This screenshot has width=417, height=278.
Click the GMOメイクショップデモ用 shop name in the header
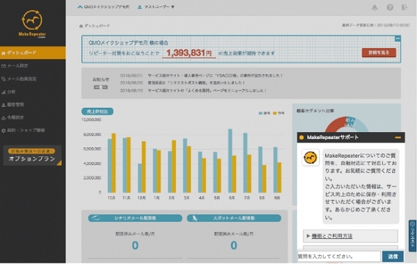coord(104,7)
